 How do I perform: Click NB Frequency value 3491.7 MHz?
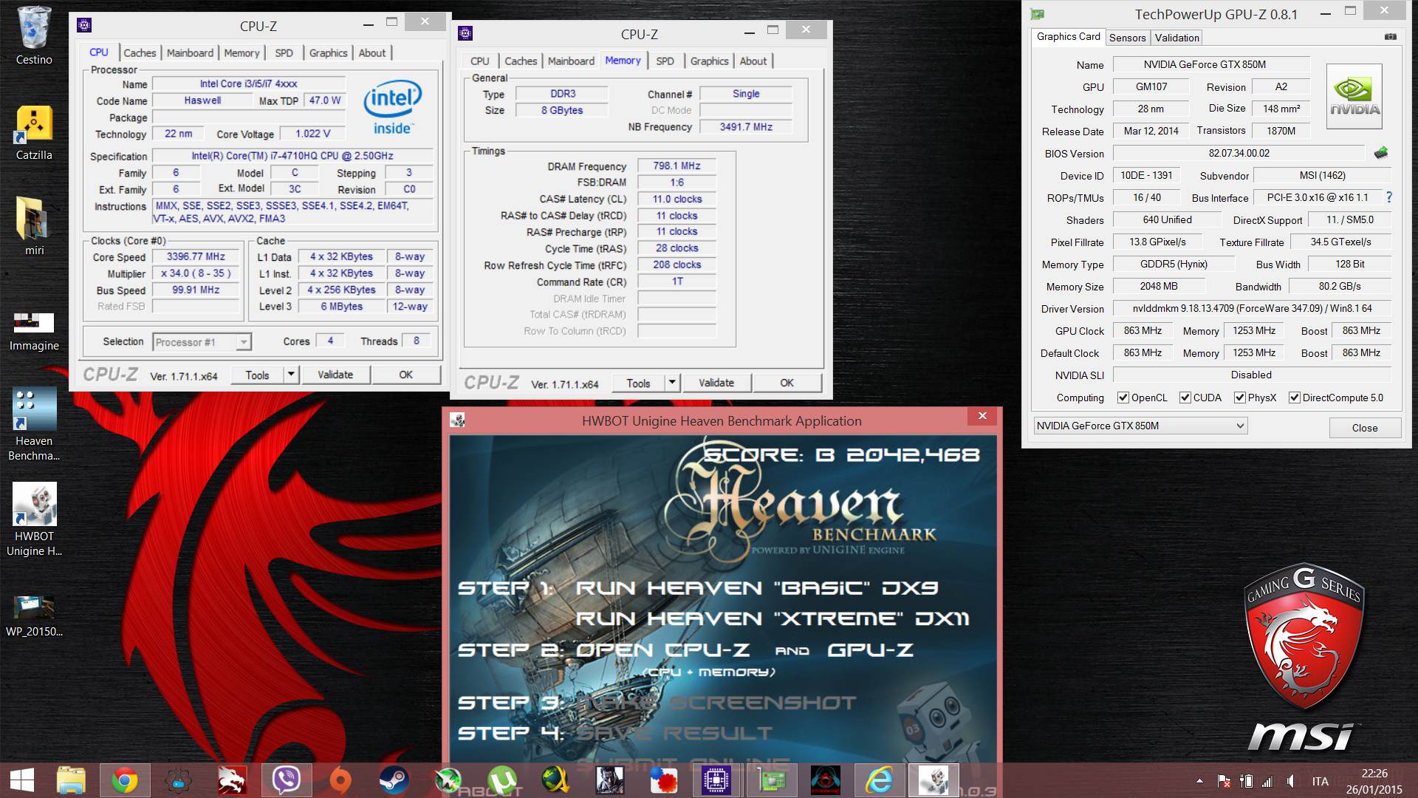click(x=746, y=127)
